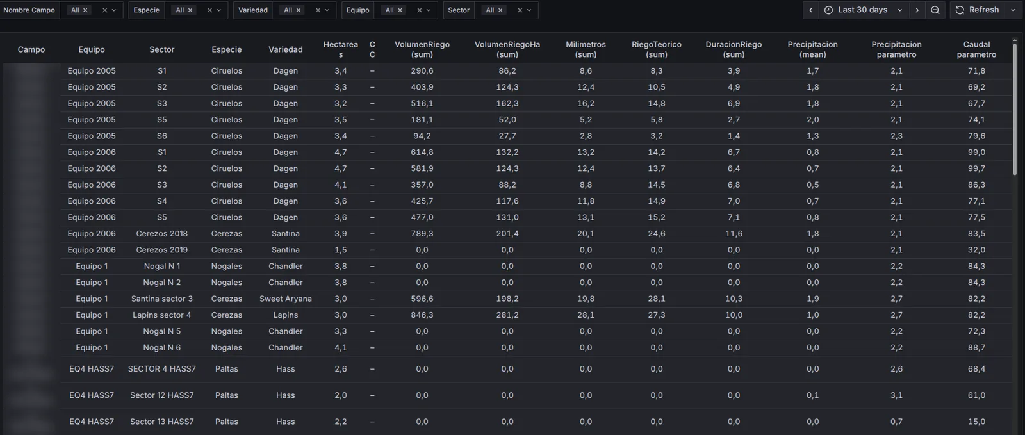Select the Nombre Campo filter label

(x=29, y=10)
